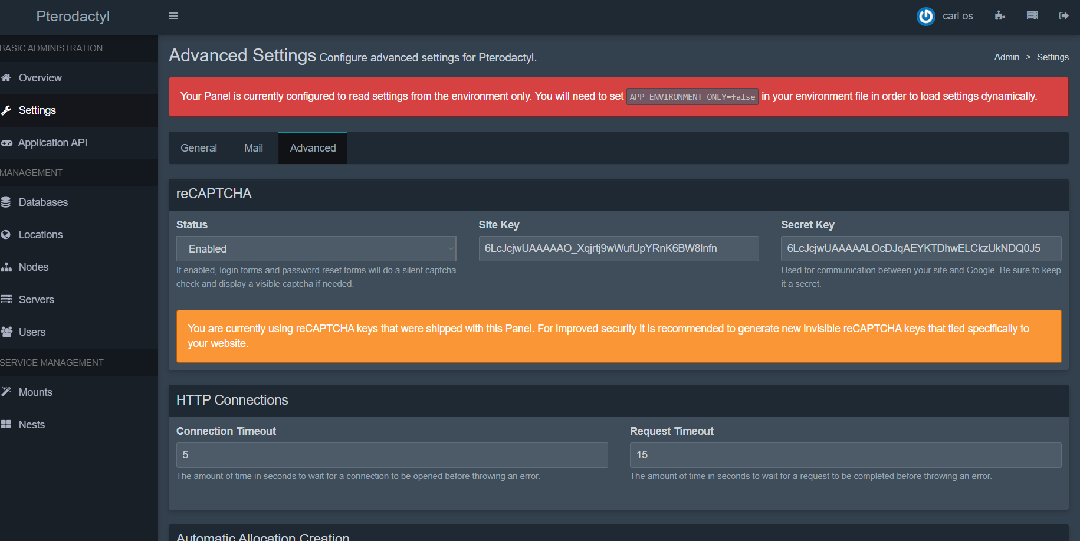Click the Servers rack icon
Image resolution: width=1080 pixels, height=541 pixels.
pos(6,300)
